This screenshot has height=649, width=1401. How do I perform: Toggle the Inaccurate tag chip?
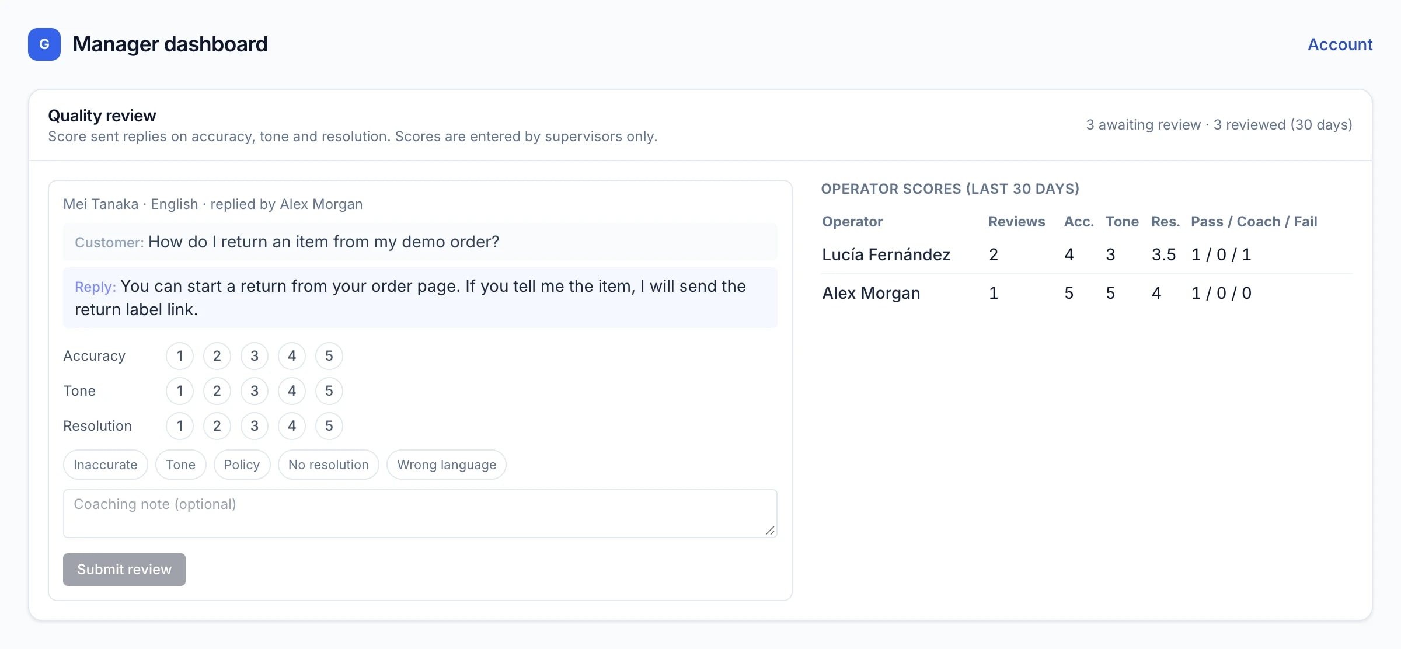click(106, 465)
